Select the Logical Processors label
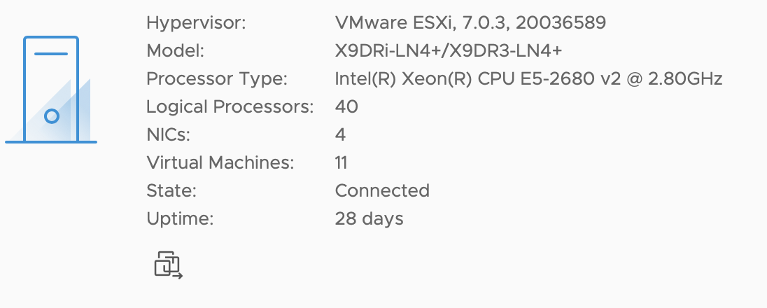 (x=230, y=106)
